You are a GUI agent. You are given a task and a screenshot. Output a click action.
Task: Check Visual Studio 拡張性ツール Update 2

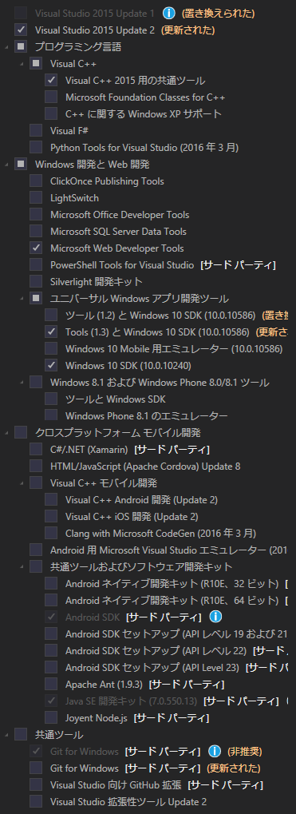coord(36,801)
